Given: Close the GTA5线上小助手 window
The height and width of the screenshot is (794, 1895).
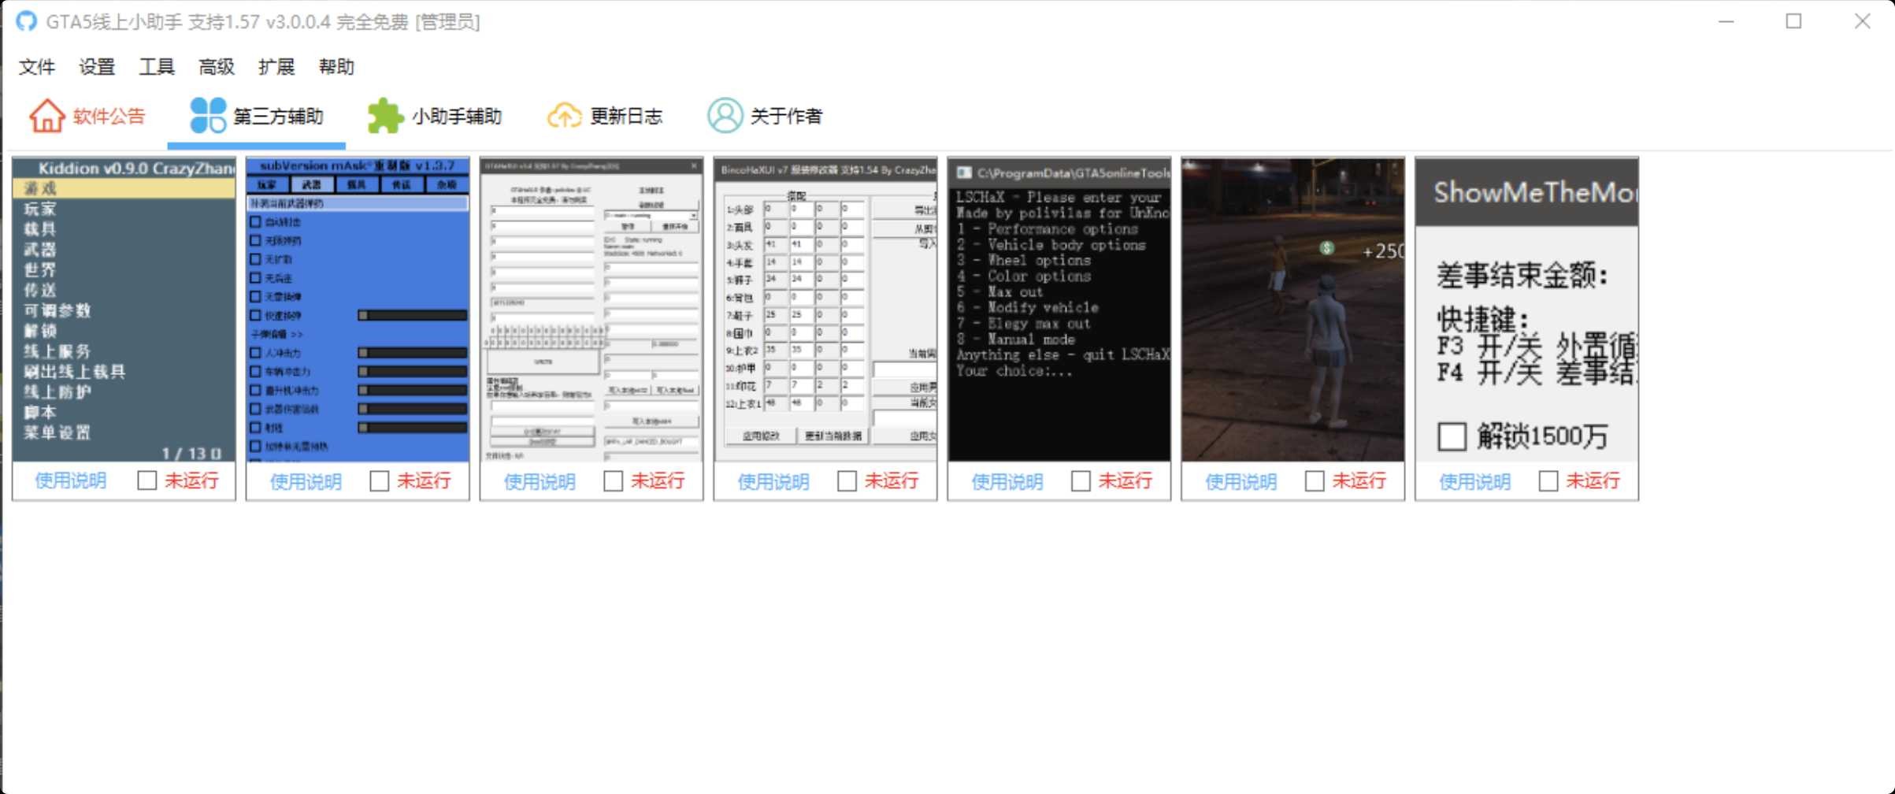Looking at the screenshot, I should pyautogui.click(x=1862, y=21).
